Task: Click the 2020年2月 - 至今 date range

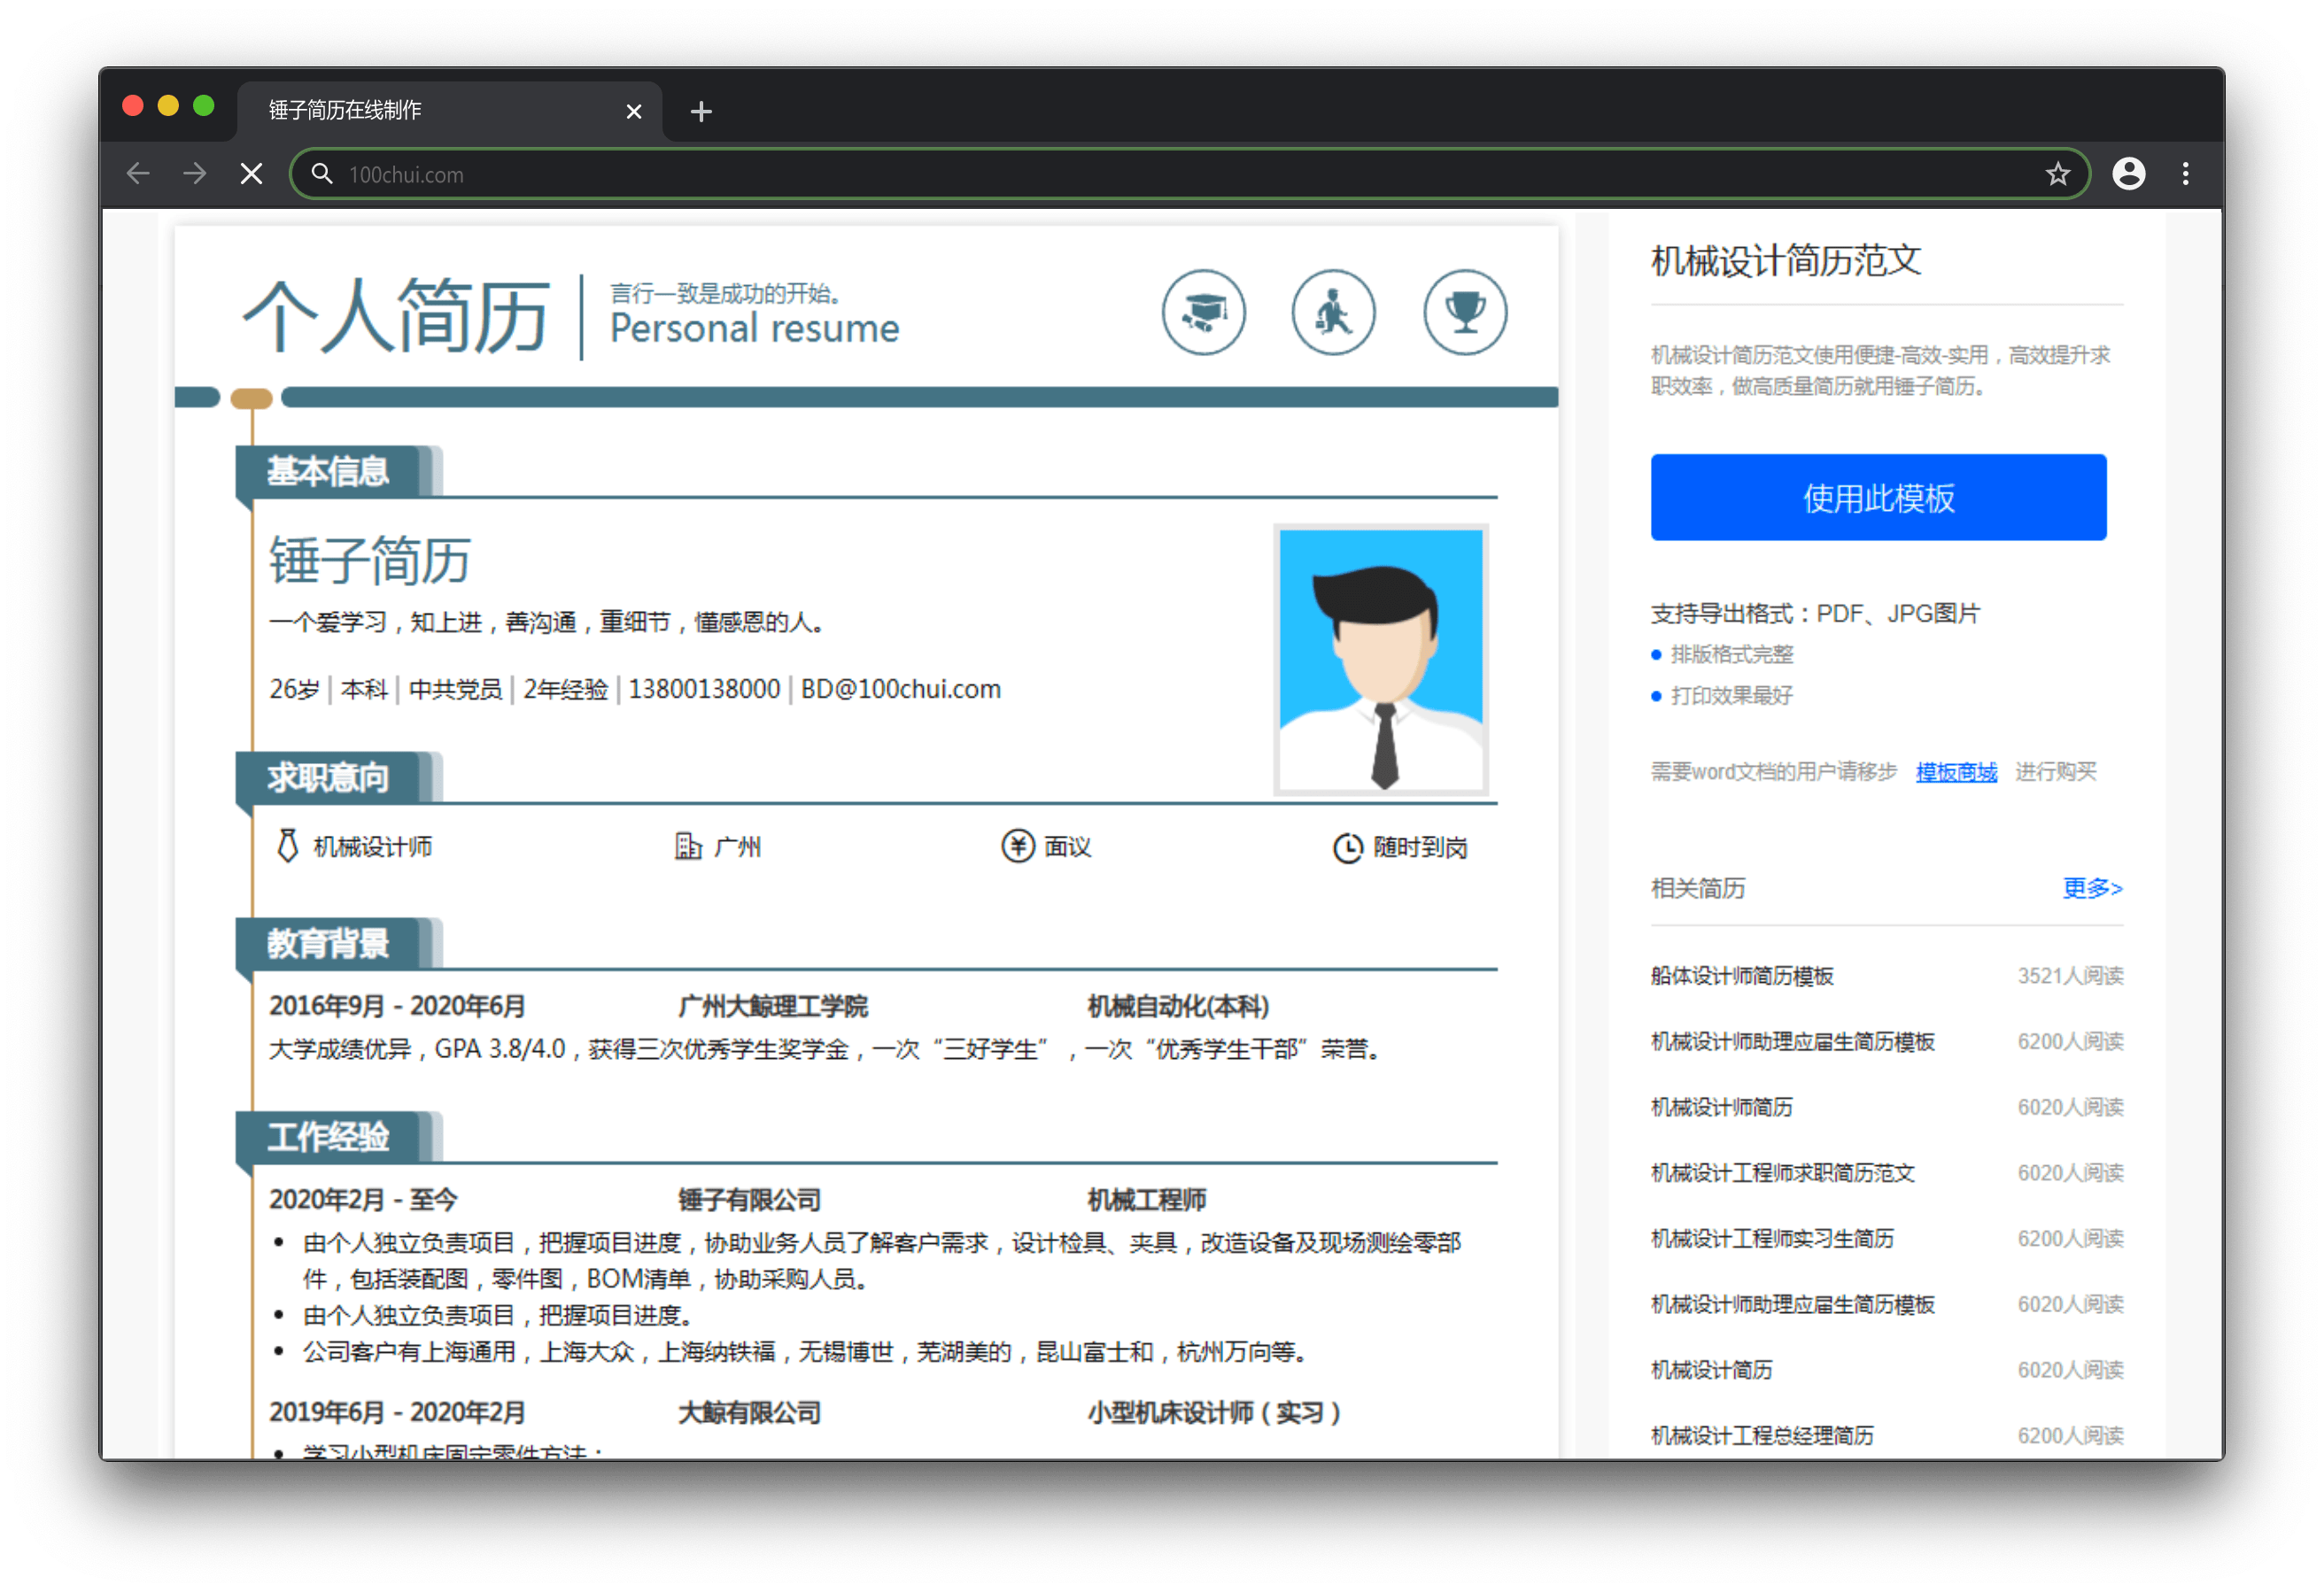Action: point(363,1199)
